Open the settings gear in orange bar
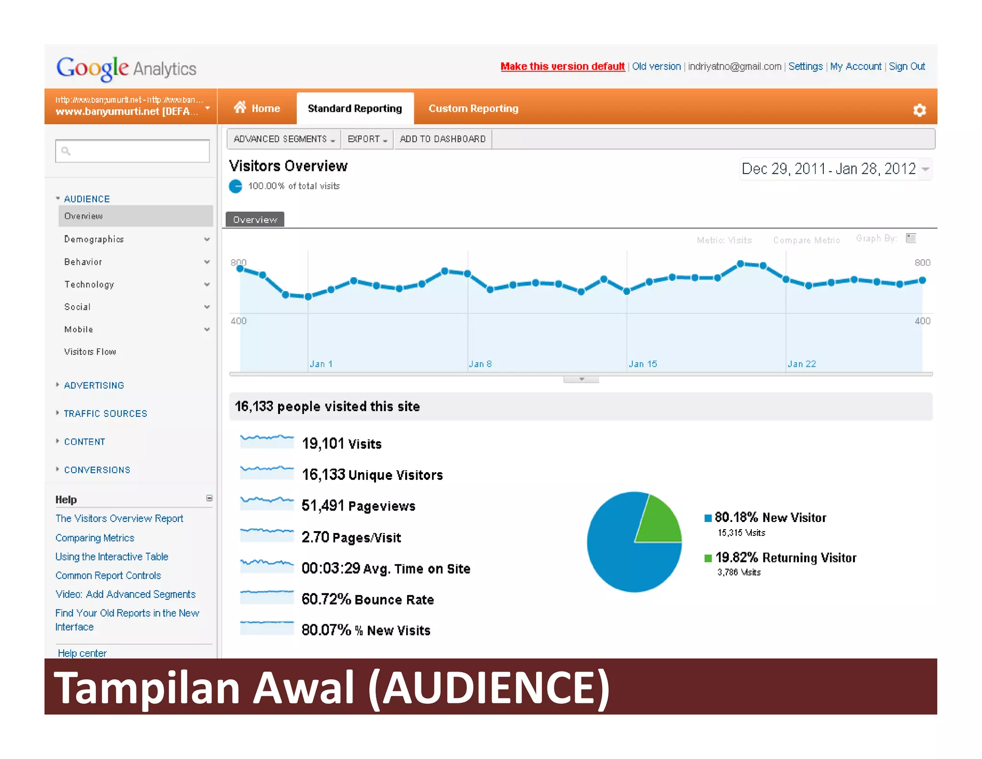Image resolution: width=982 pixels, height=759 pixels. (x=919, y=110)
